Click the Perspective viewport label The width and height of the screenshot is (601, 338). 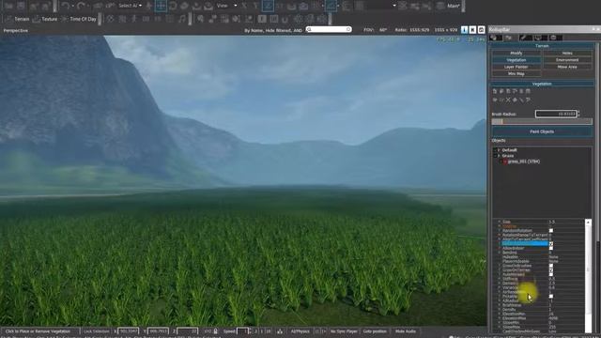(16, 30)
